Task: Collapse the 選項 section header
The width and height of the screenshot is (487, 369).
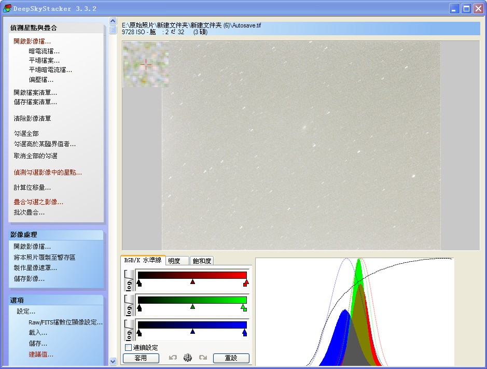Action: coord(56,301)
